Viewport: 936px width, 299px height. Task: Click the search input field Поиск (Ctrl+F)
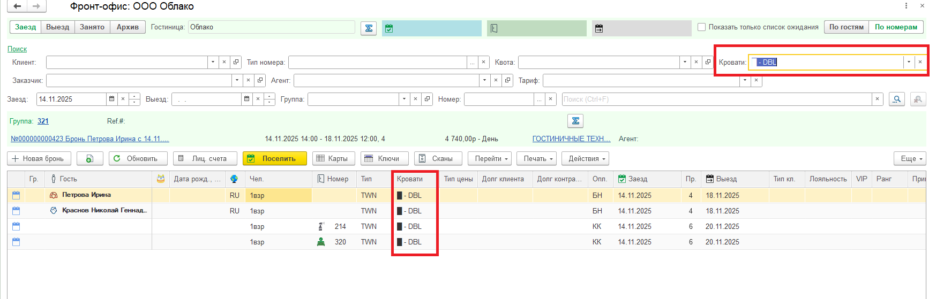[716, 99]
